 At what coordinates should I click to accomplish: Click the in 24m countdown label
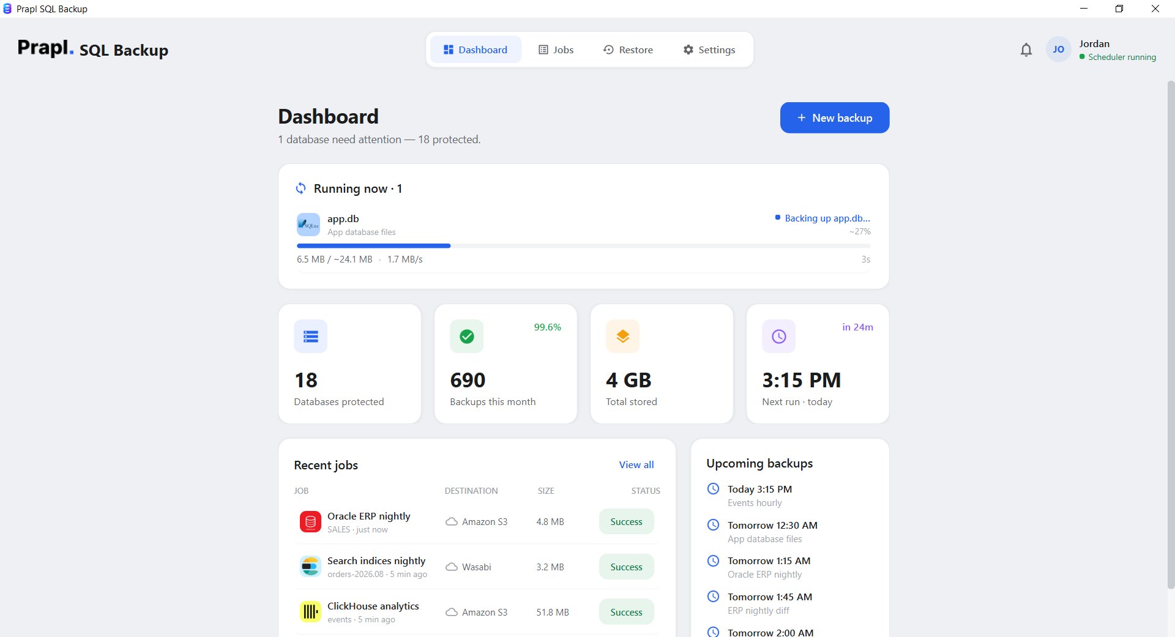coord(858,327)
